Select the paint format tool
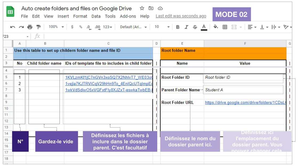The width and height of the screenshot is (304, 166). [x=38, y=27]
